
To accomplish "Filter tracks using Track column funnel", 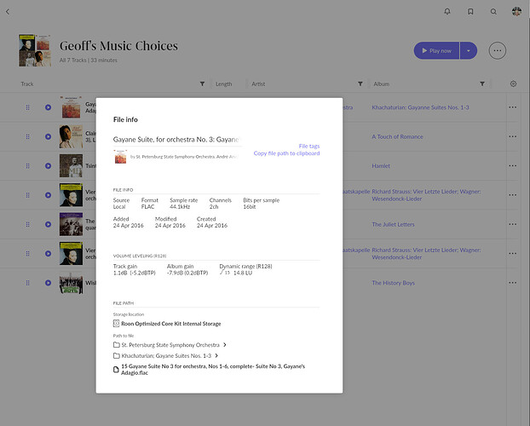I will click(202, 84).
